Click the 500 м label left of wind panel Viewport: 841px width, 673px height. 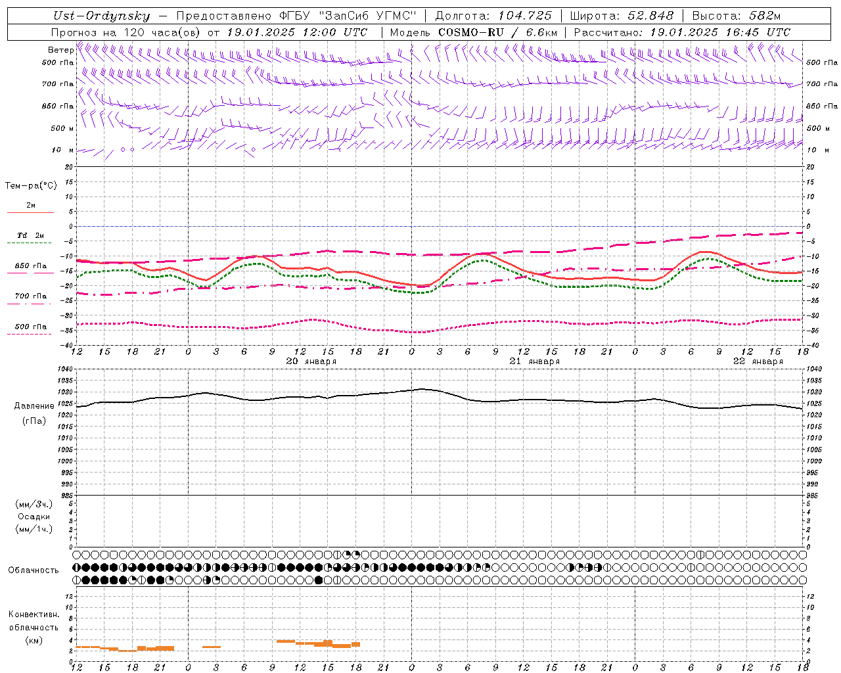(x=62, y=128)
